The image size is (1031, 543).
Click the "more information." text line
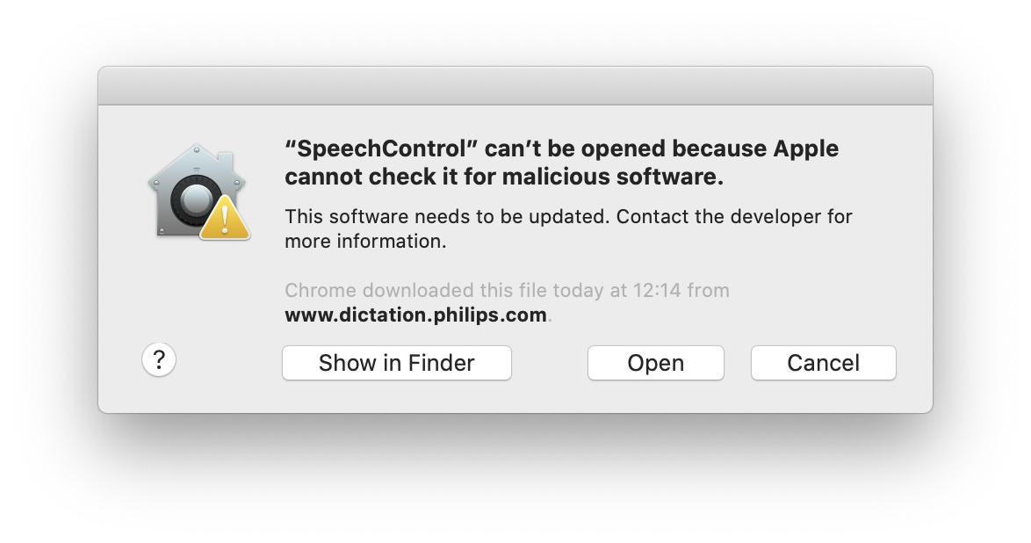[x=365, y=242]
